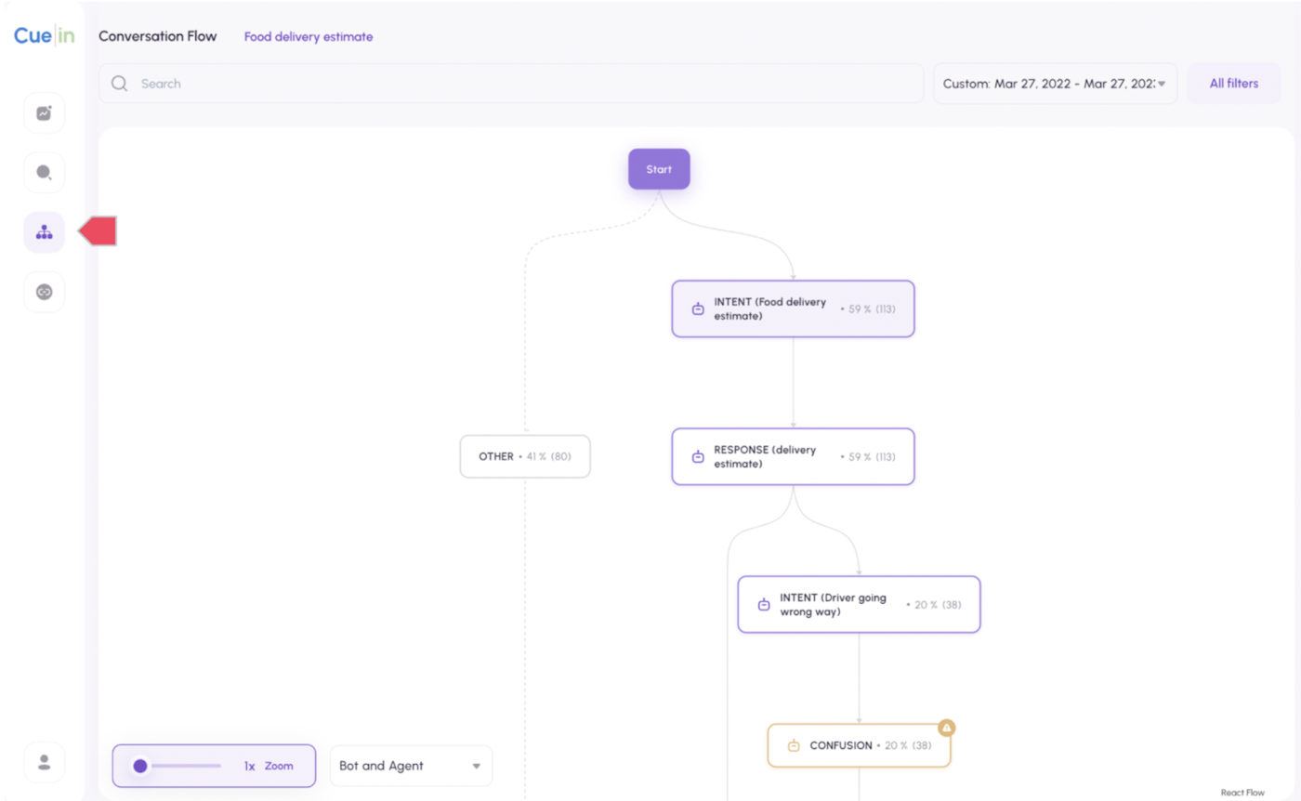
Task: Click the React Flow attribution link
Action: point(1242,793)
